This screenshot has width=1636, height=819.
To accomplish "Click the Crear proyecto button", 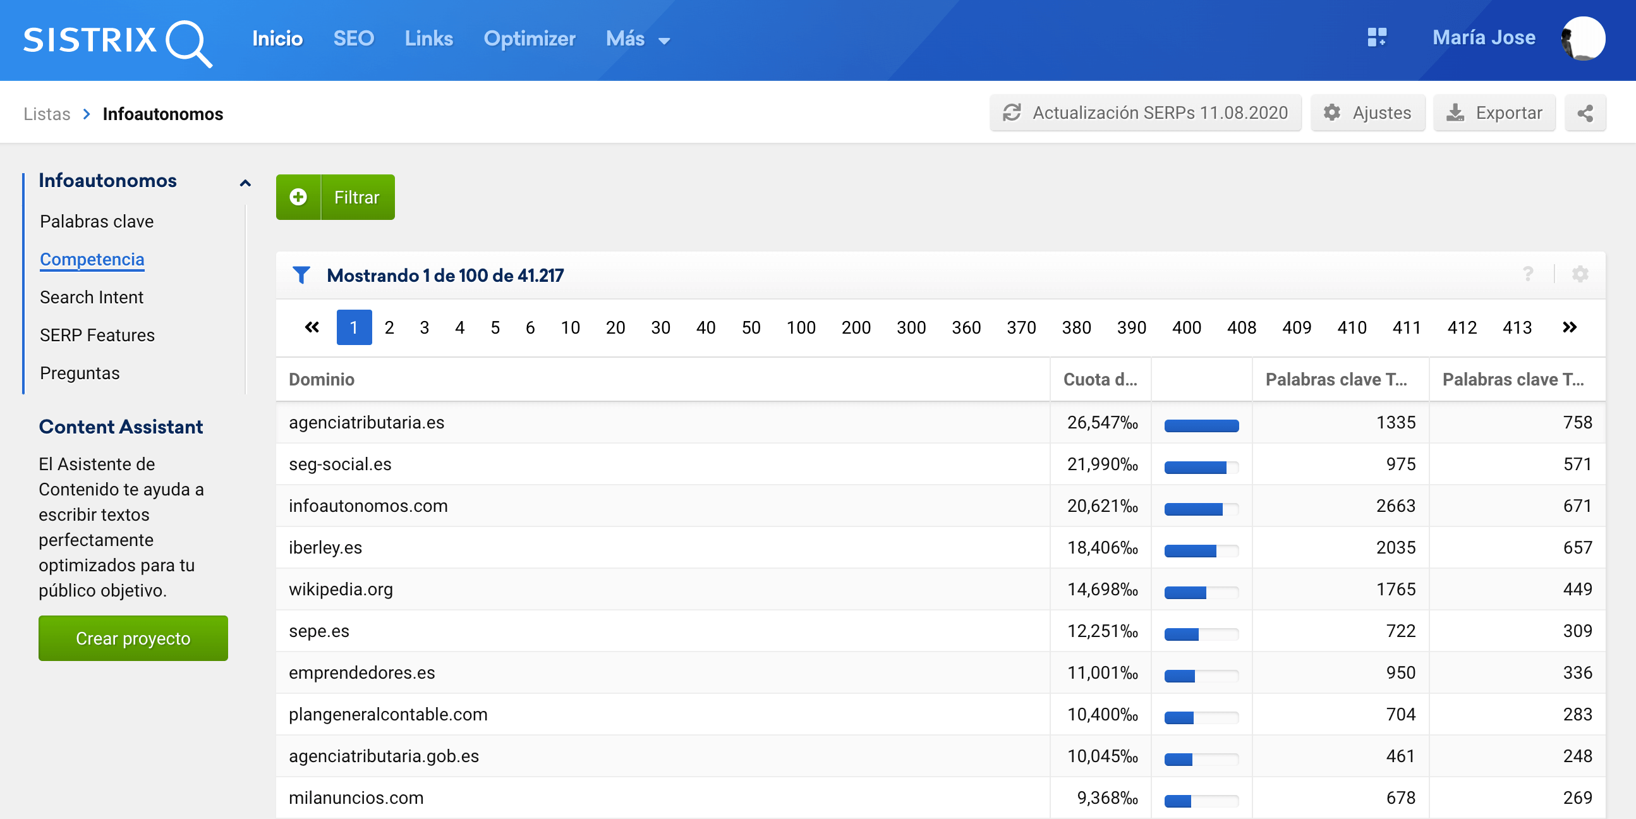I will [x=133, y=638].
